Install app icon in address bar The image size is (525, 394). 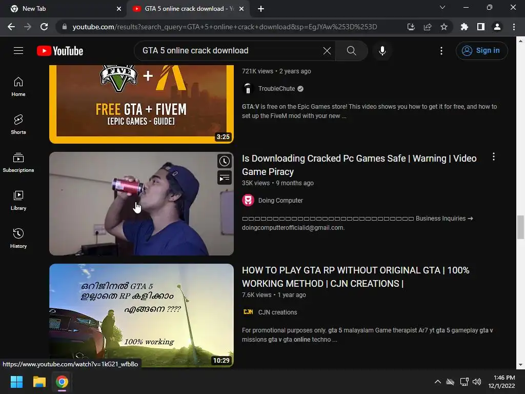(x=411, y=27)
